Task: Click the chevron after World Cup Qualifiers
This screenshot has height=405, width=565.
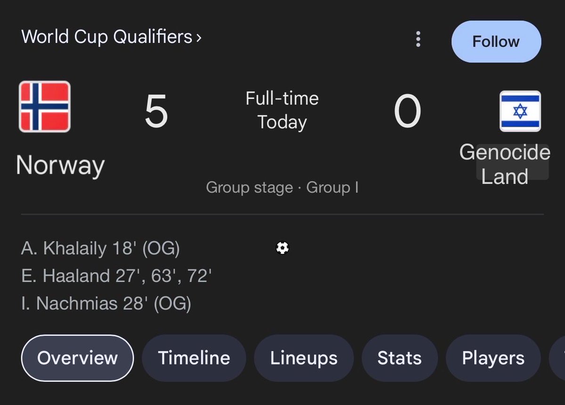Action: tap(199, 37)
